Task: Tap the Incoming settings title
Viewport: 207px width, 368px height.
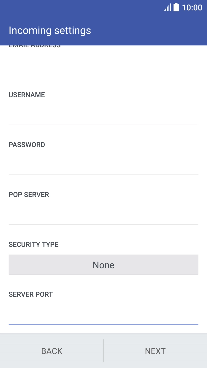Action: point(50,31)
